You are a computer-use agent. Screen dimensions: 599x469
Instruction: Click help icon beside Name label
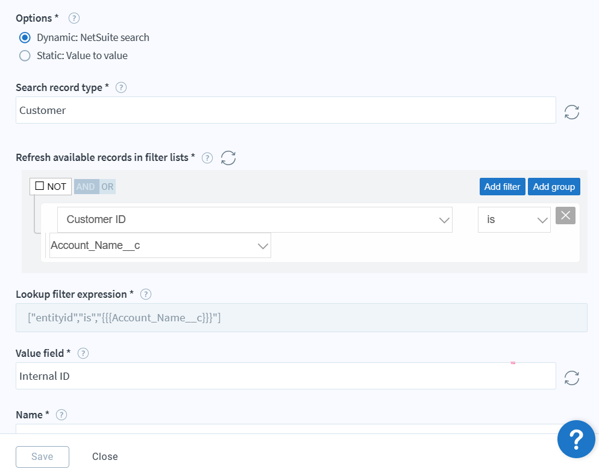(61, 415)
